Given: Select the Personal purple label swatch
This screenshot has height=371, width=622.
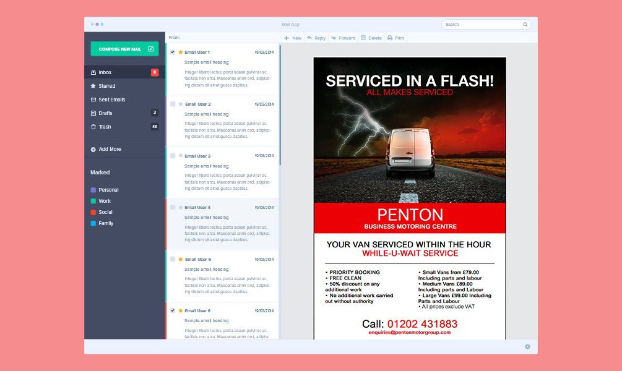Looking at the screenshot, I should tap(93, 190).
